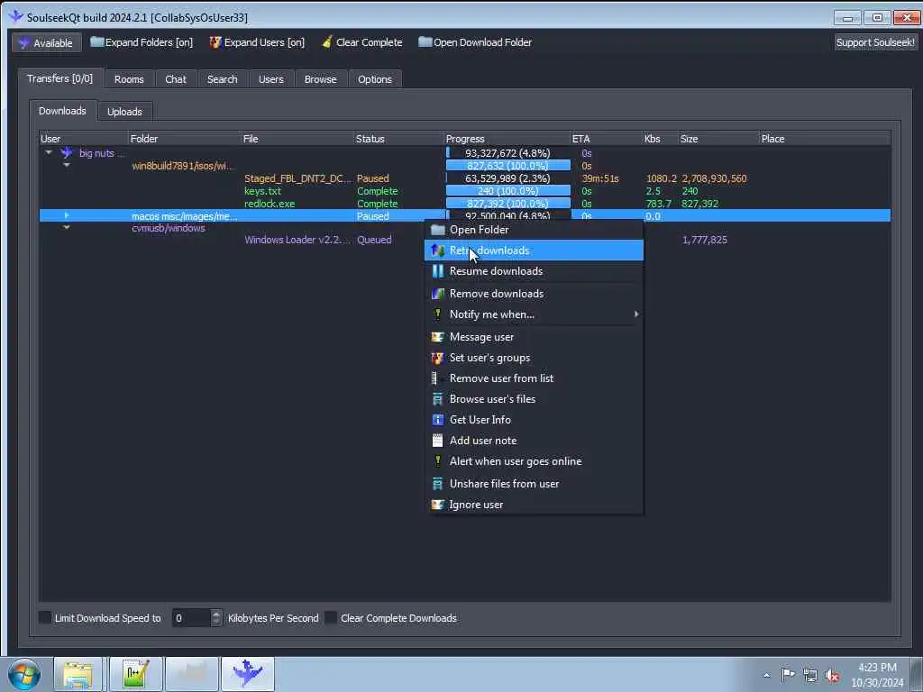
Task: Open the Windows Start menu orb
Action: point(24,674)
